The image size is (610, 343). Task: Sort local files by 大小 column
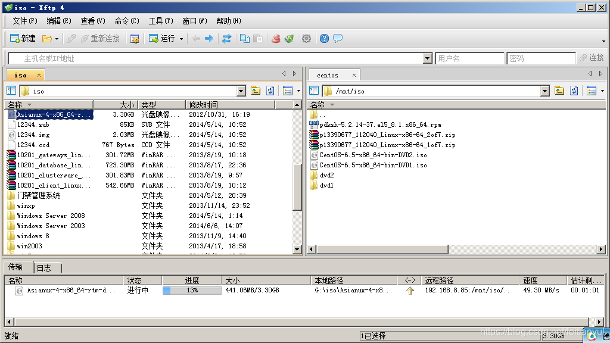point(116,105)
